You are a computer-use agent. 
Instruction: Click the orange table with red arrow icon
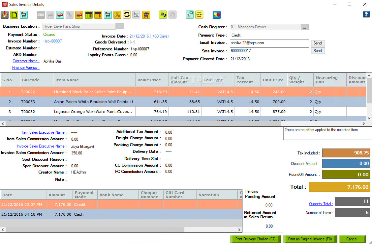[98, 15]
